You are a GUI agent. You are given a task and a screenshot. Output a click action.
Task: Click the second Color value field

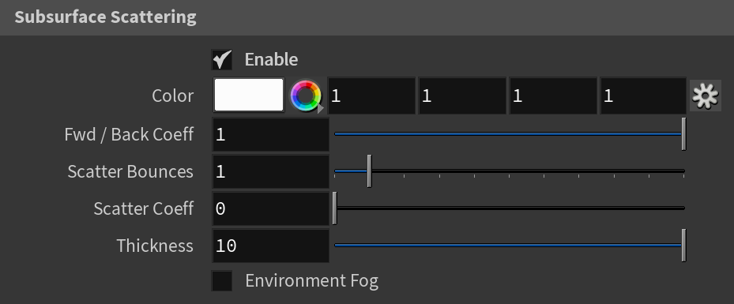click(462, 96)
